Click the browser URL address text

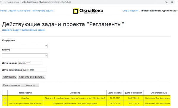pyautogui.click(x=46, y=2)
